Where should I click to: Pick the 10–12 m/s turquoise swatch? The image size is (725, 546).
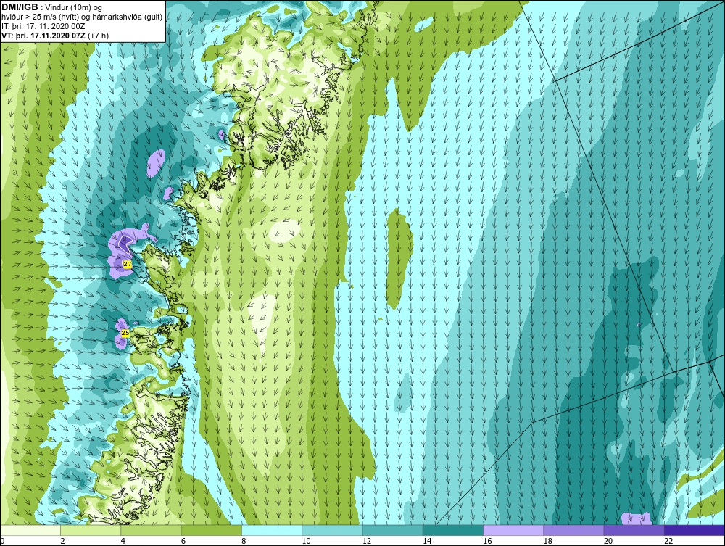pyautogui.click(x=332, y=530)
